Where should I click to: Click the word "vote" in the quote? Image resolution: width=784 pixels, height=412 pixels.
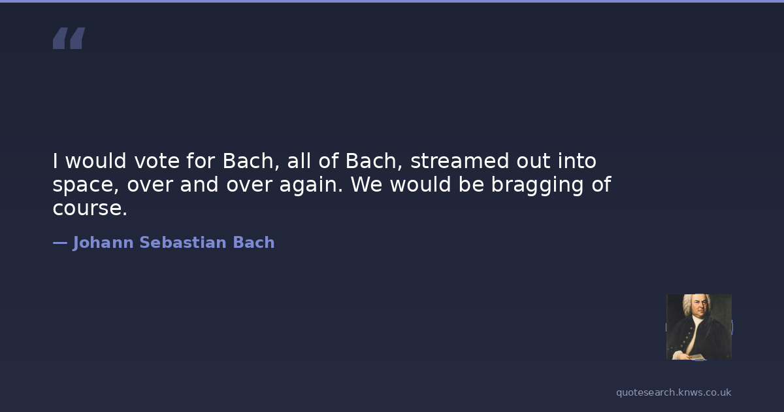pos(155,161)
